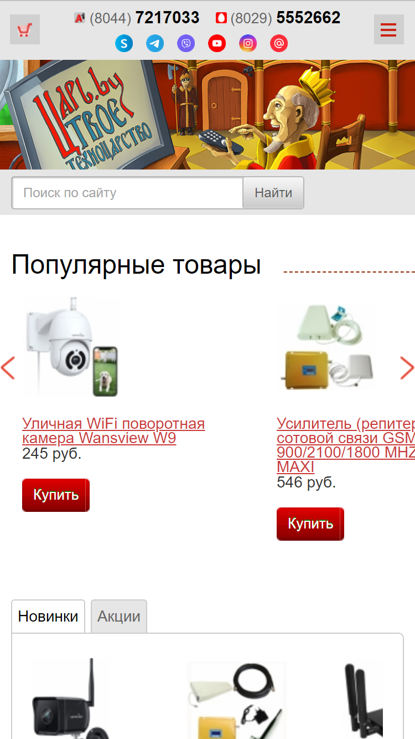The image size is (415, 739).
Task: Open the shopping cart icon
Action: (25, 29)
